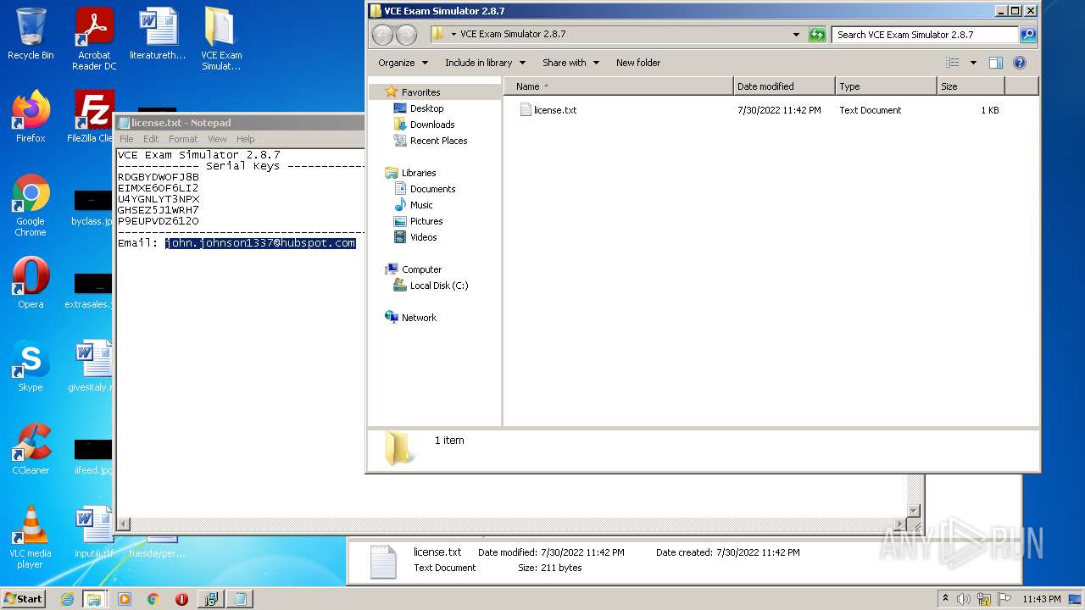Click the taskbar clock showing 11:43 PM
Viewport: 1085px width, 610px height.
coord(1041,599)
